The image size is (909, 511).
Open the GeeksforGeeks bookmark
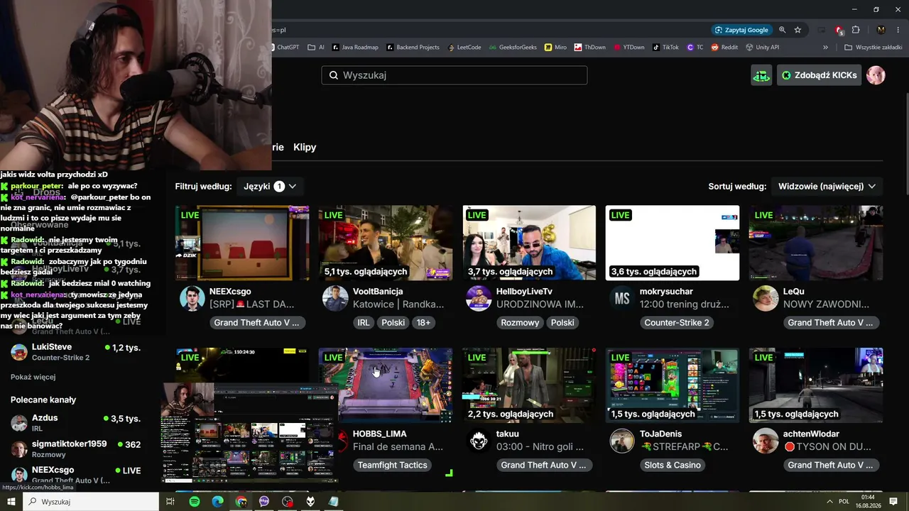513,48
